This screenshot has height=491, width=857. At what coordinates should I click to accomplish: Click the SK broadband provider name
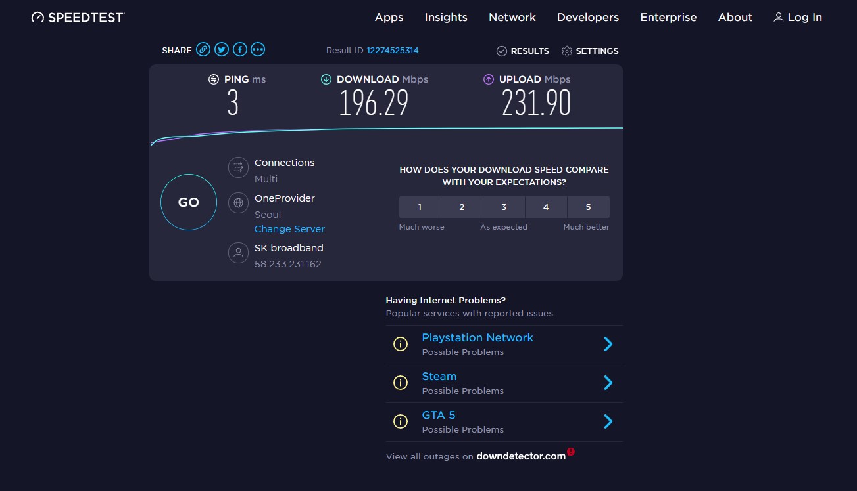[x=289, y=248]
